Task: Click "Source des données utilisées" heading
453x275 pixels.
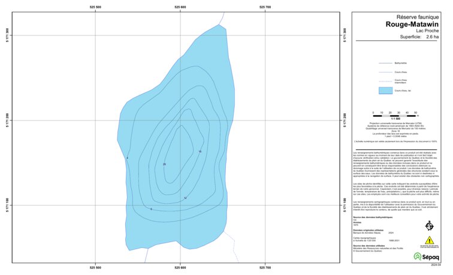Action: click(369, 246)
